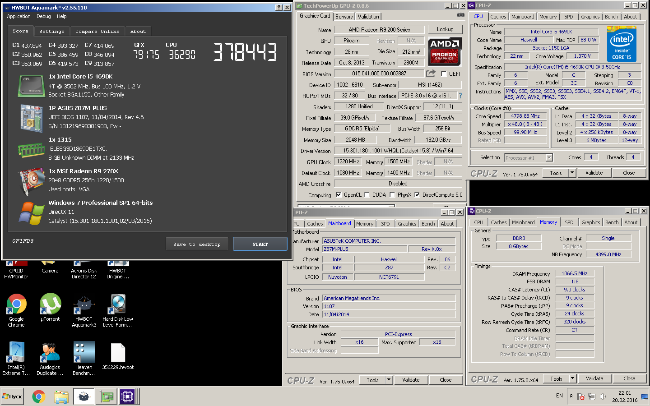Click the GPU-Z screenshot camera icon
Viewport: 650px width, 406px height.
coord(460,15)
